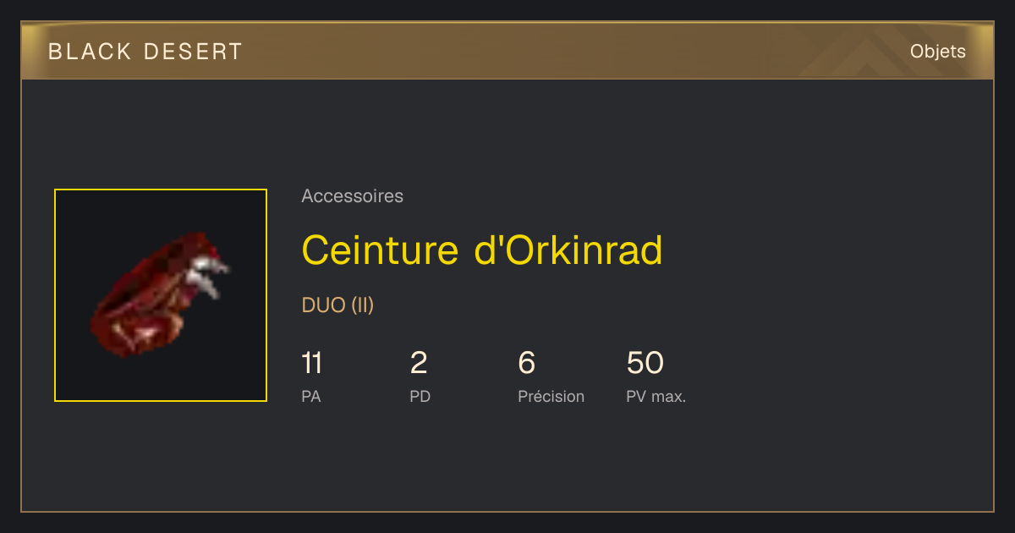
Task: Click the chevron emblem in the header banner
Action: [863, 54]
